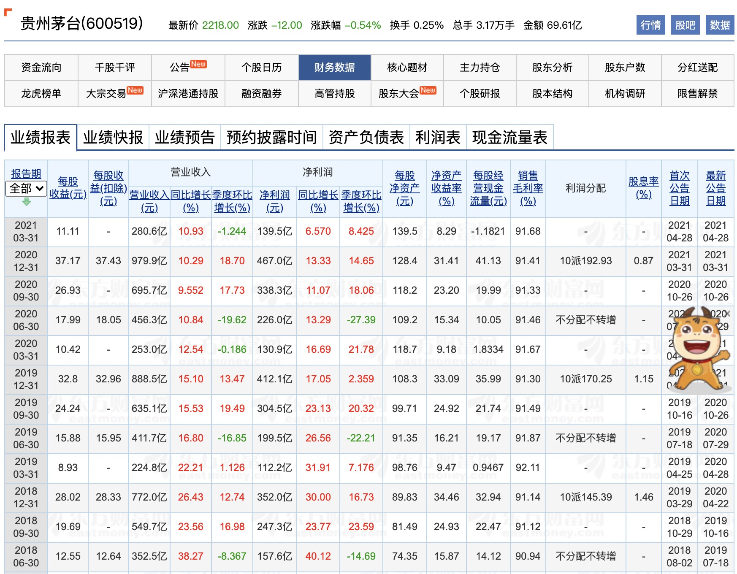Sort by 首次公告日期 column header
Viewport: 737px width, 574px height.
click(680, 188)
